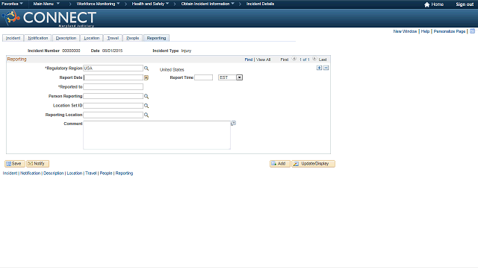Click the Save button
Image resolution: width=478 pixels, height=268 pixels.
click(x=15, y=164)
